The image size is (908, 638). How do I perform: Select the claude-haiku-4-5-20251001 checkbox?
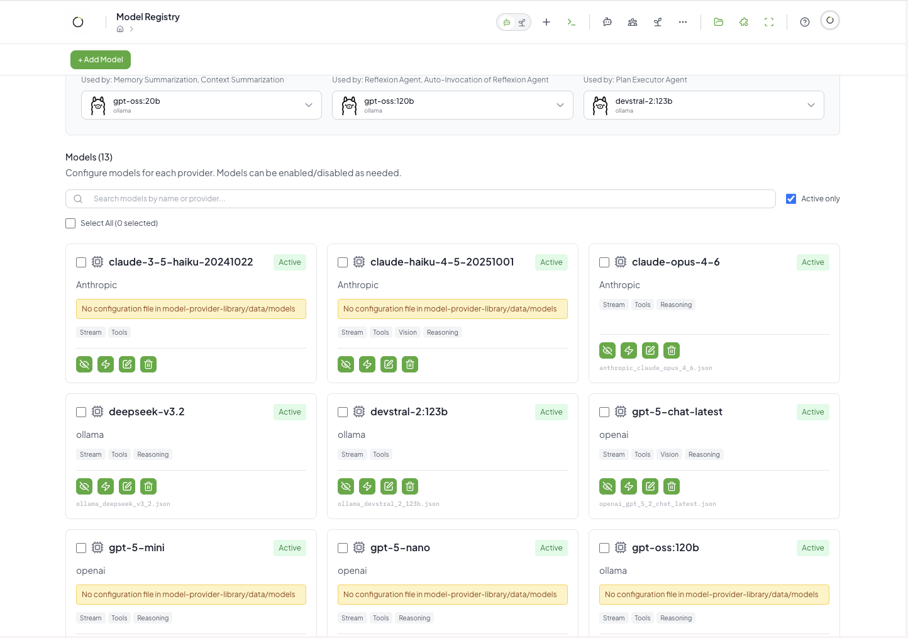tap(343, 262)
